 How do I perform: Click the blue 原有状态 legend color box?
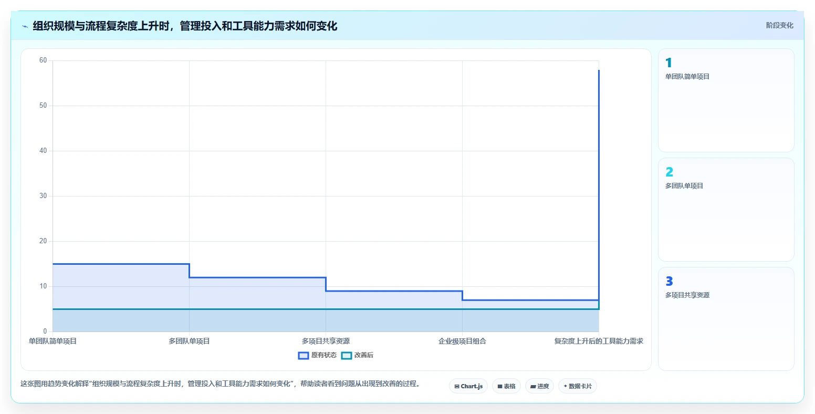(x=304, y=356)
